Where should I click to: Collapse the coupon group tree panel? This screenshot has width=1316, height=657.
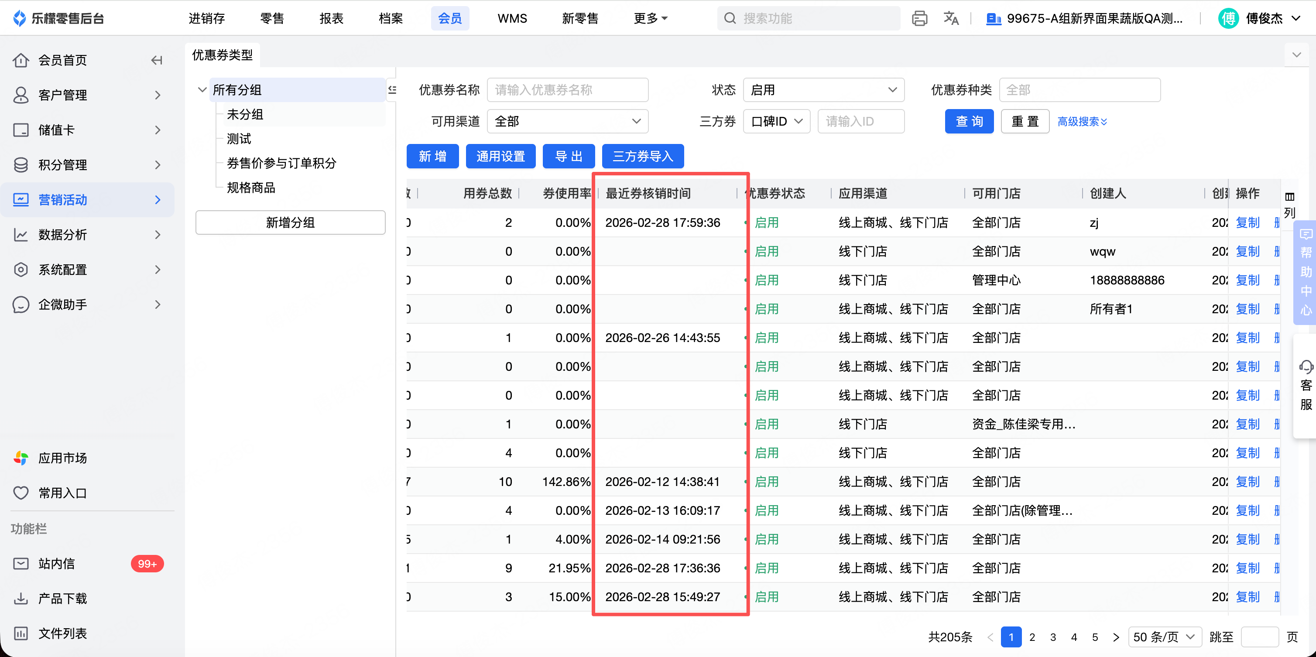coord(392,90)
